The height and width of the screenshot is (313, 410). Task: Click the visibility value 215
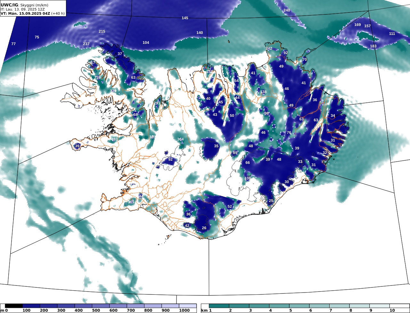pos(102,31)
